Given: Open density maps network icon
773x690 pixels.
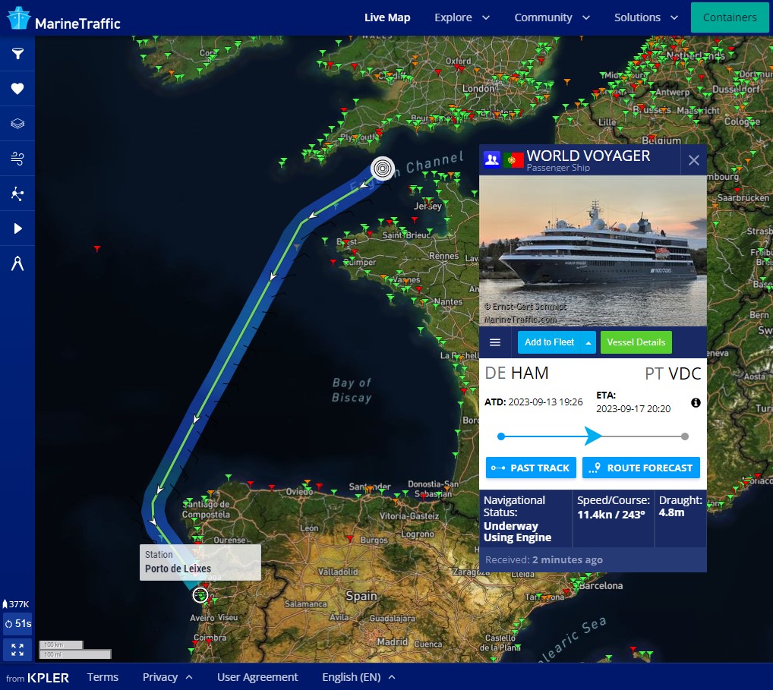Looking at the screenshot, I should (17, 194).
